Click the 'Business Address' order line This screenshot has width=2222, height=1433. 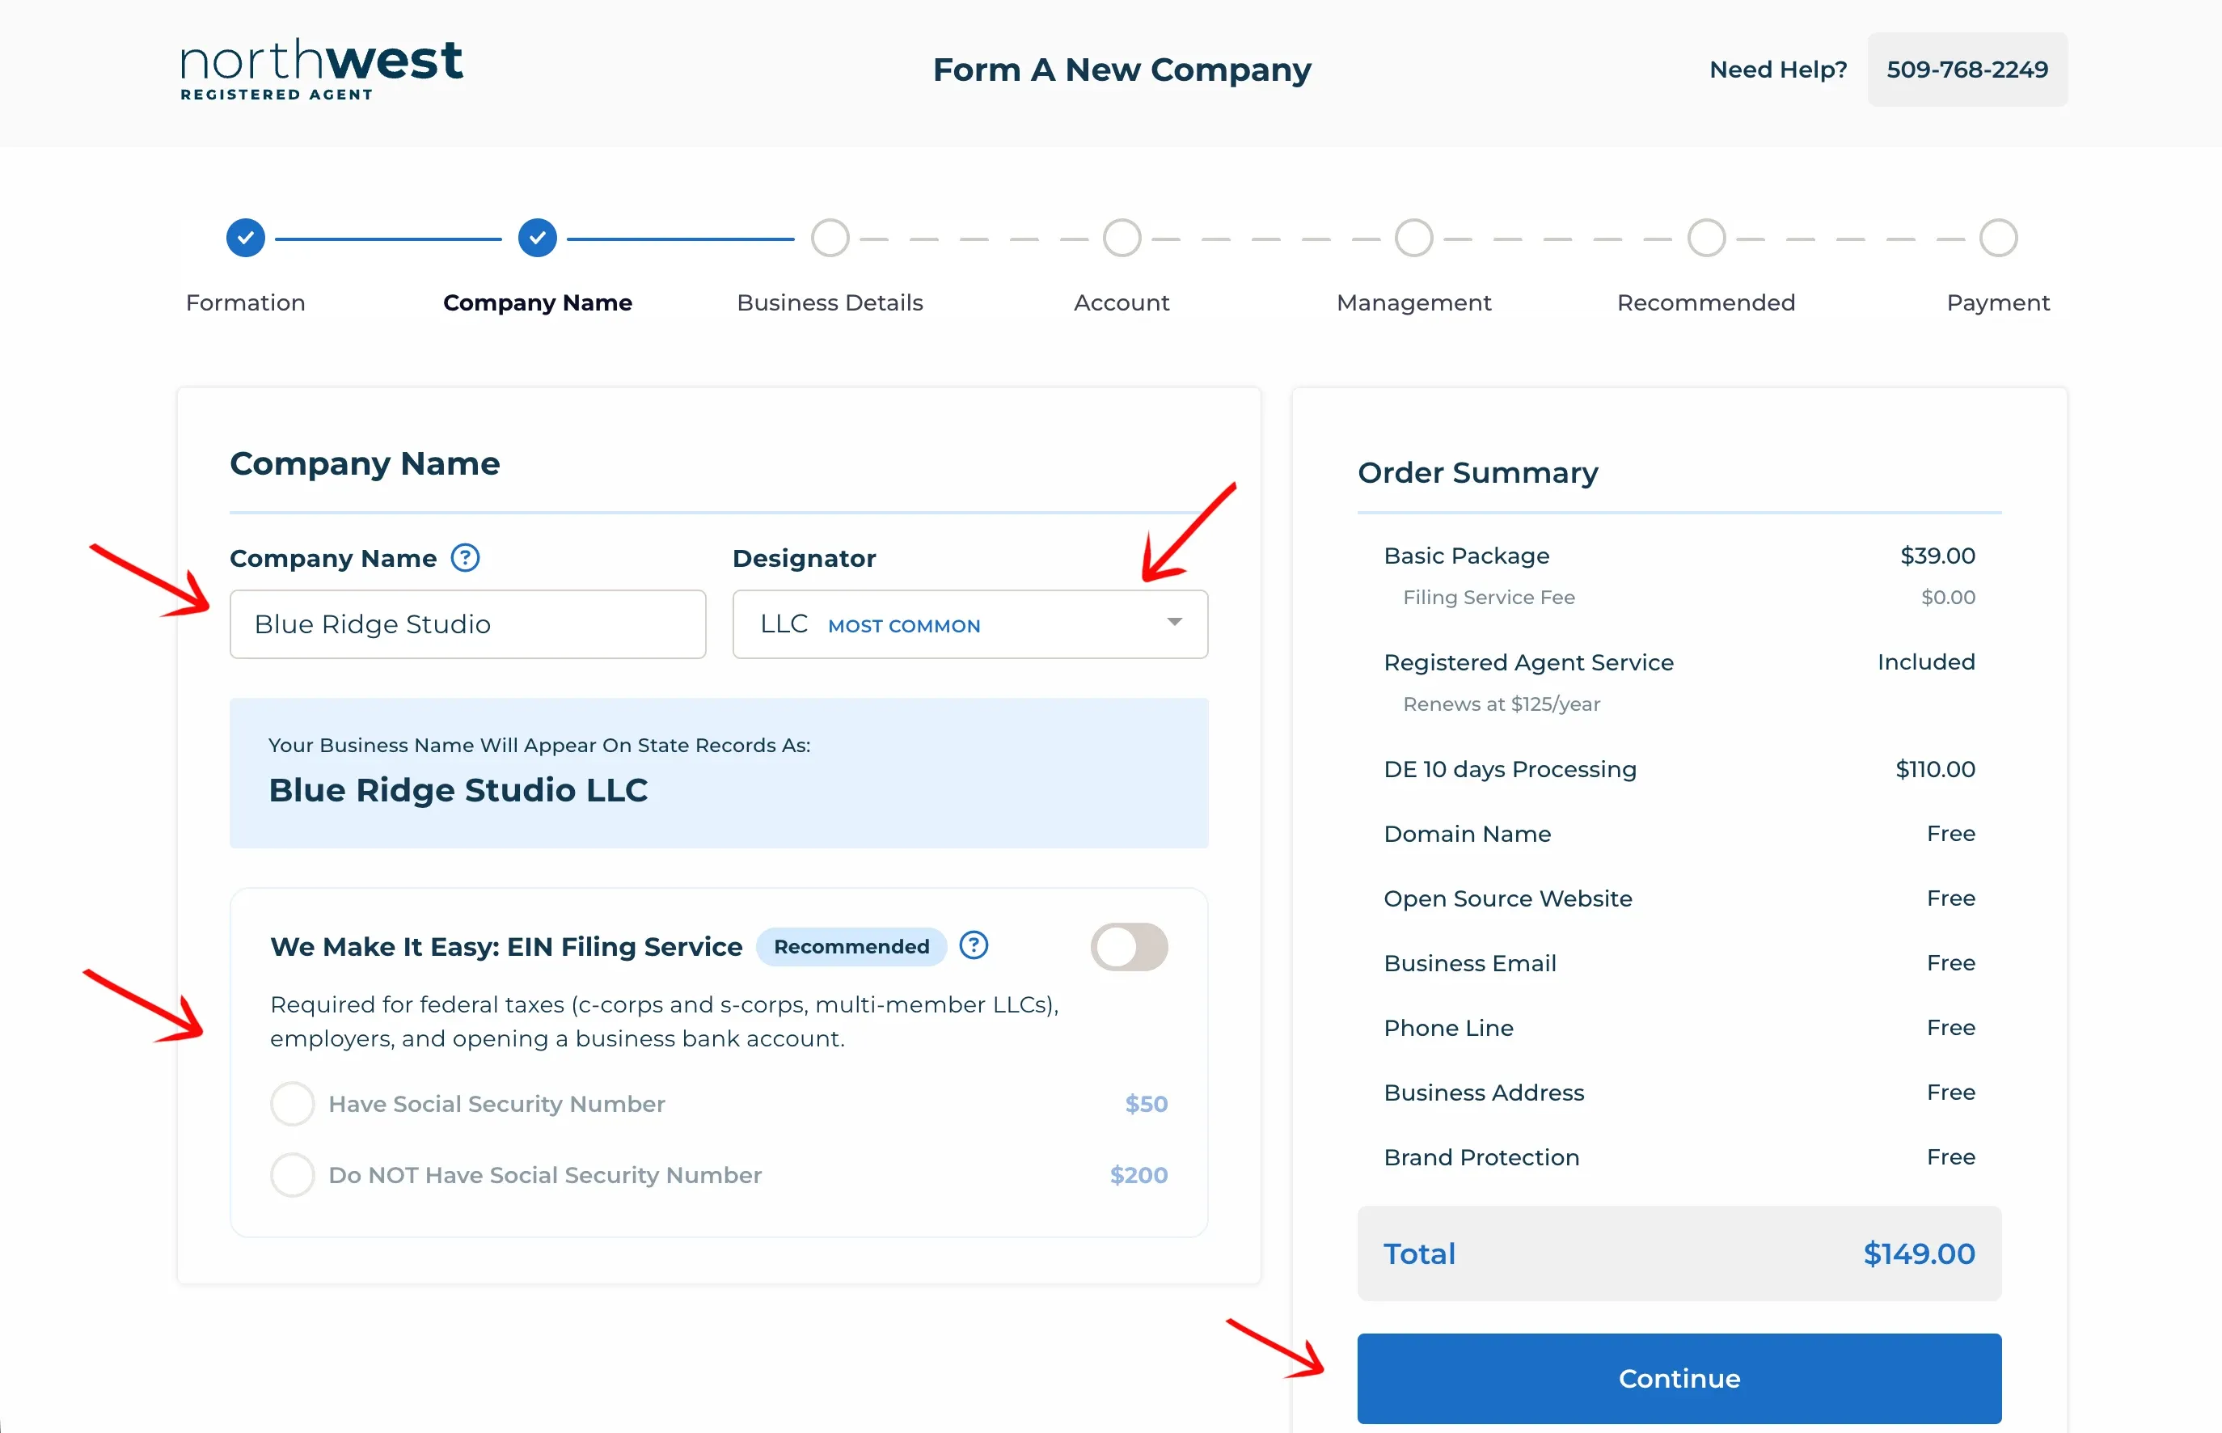click(1484, 1093)
